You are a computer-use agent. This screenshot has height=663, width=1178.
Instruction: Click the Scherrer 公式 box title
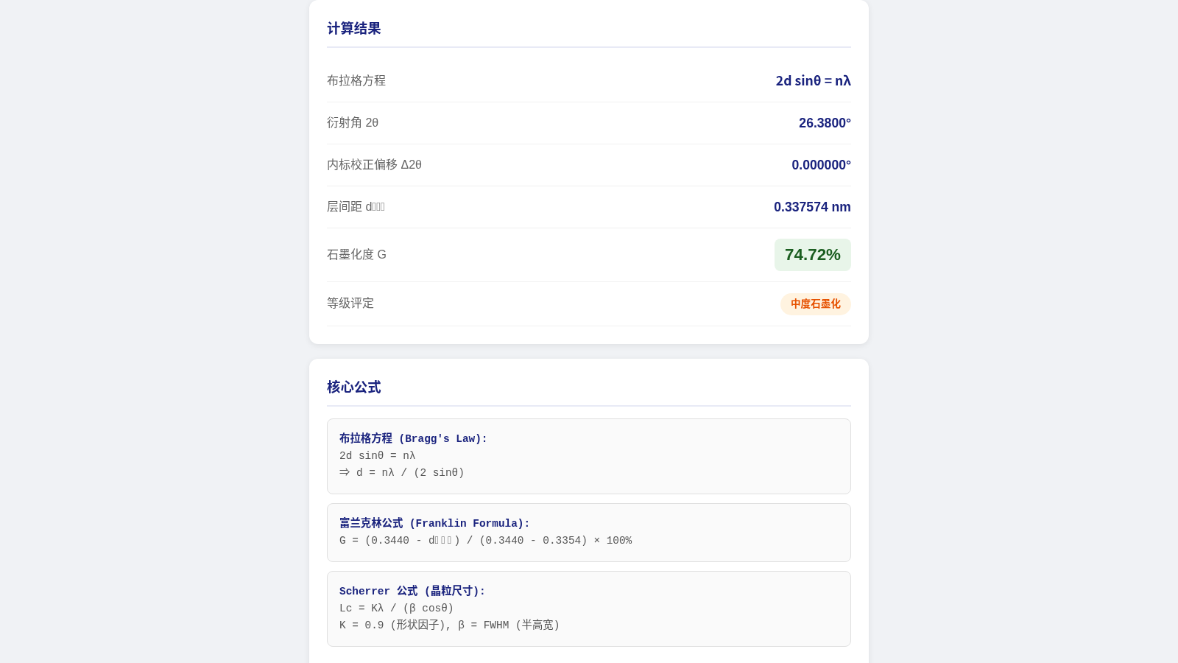(412, 592)
